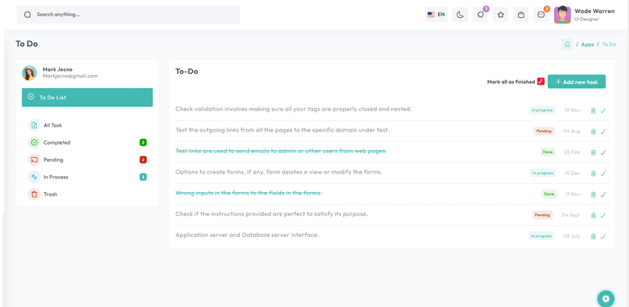Screen dimensions: 629x307
Task: Open the shopping bag icon
Action: coord(521,14)
